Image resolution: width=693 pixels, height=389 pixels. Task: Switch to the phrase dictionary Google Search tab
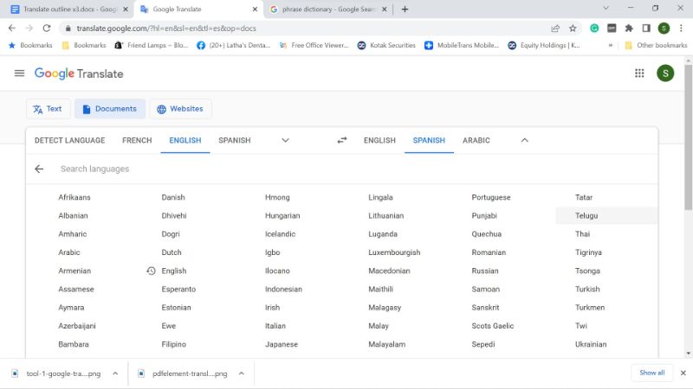pyautogui.click(x=328, y=10)
